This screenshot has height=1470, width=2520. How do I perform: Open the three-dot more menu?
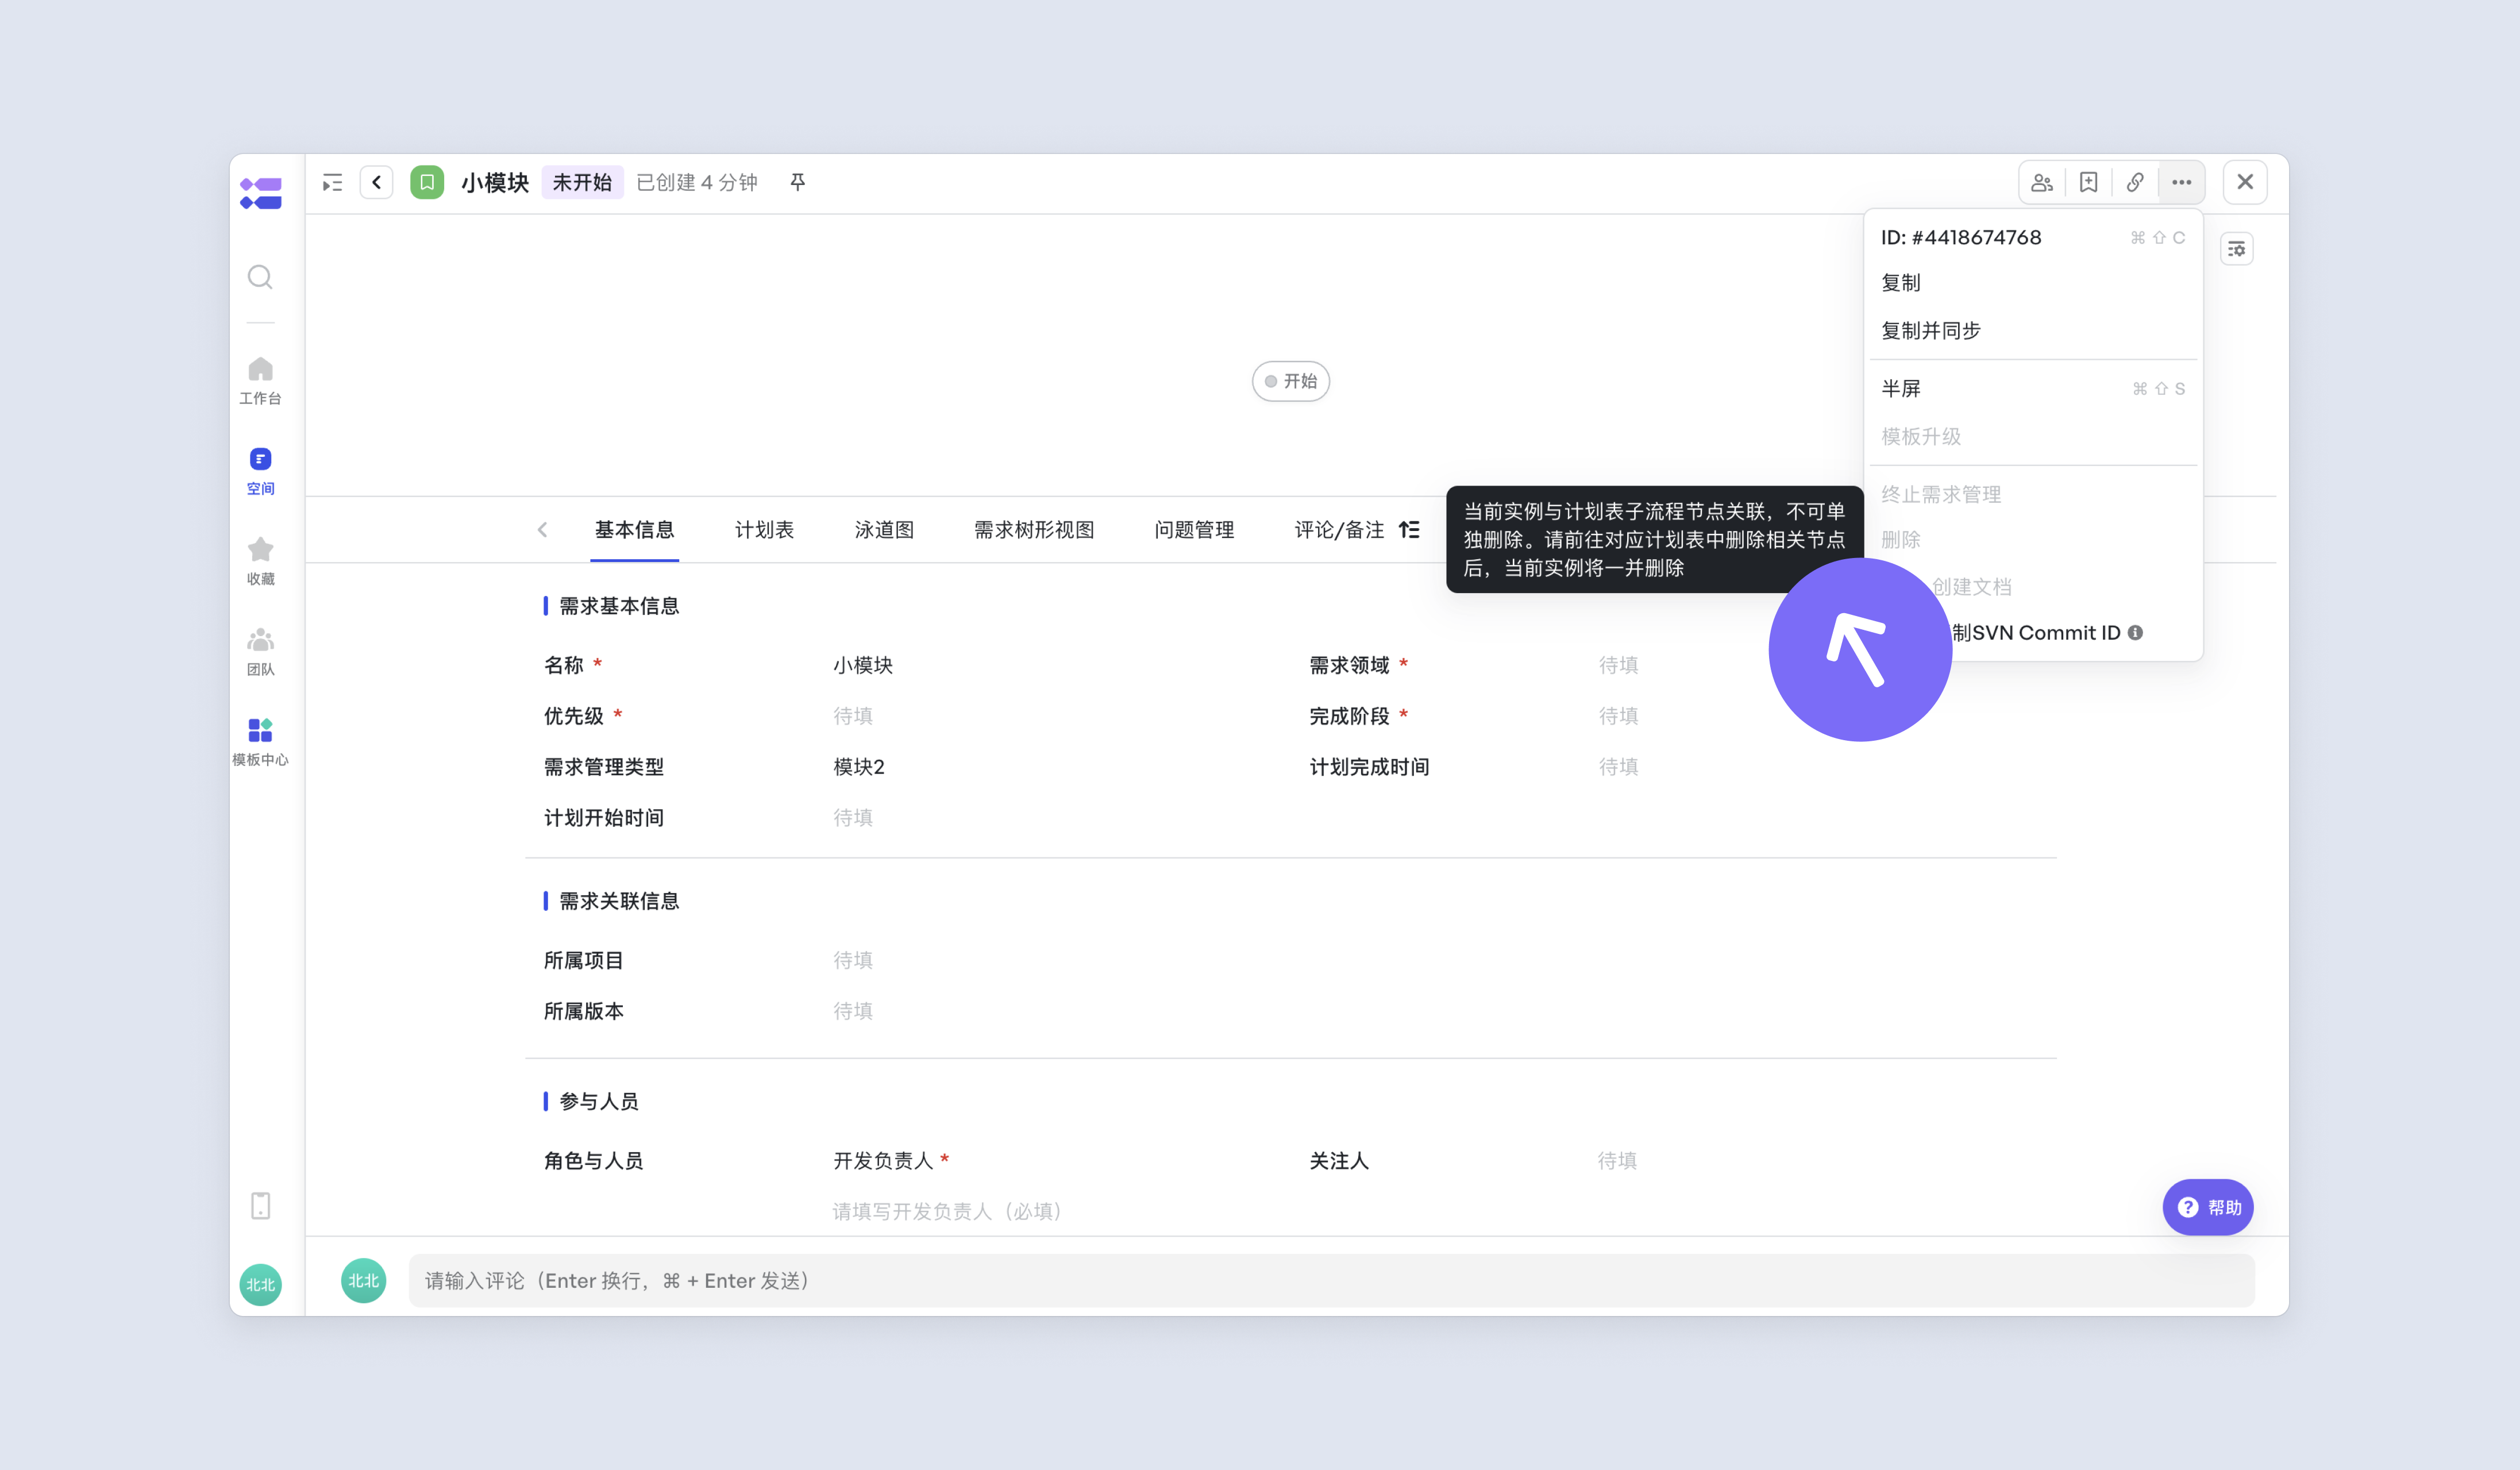click(2181, 182)
